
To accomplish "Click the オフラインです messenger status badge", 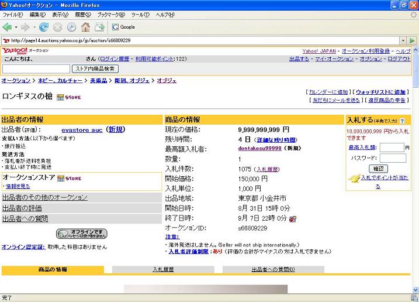I will (81, 234).
